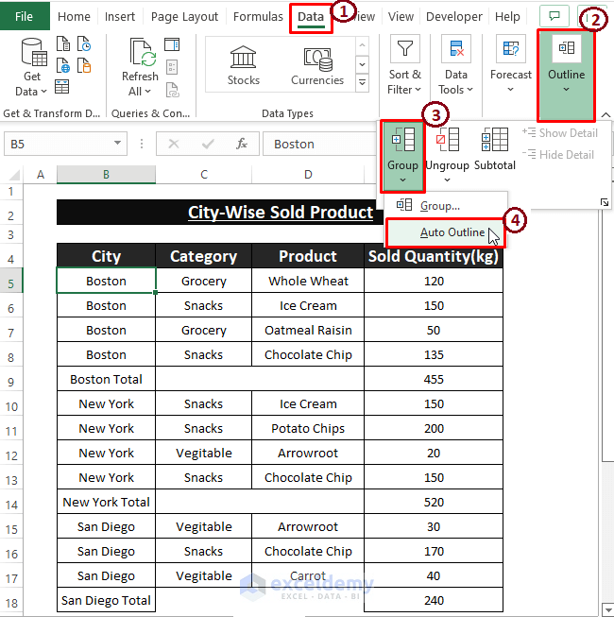Select the Currencies data type
614x617 pixels.
(x=317, y=65)
